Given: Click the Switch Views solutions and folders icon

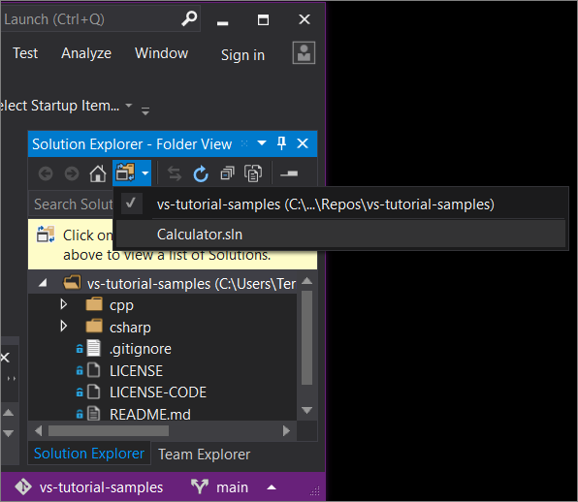Looking at the screenshot, I should click(126, 173).
